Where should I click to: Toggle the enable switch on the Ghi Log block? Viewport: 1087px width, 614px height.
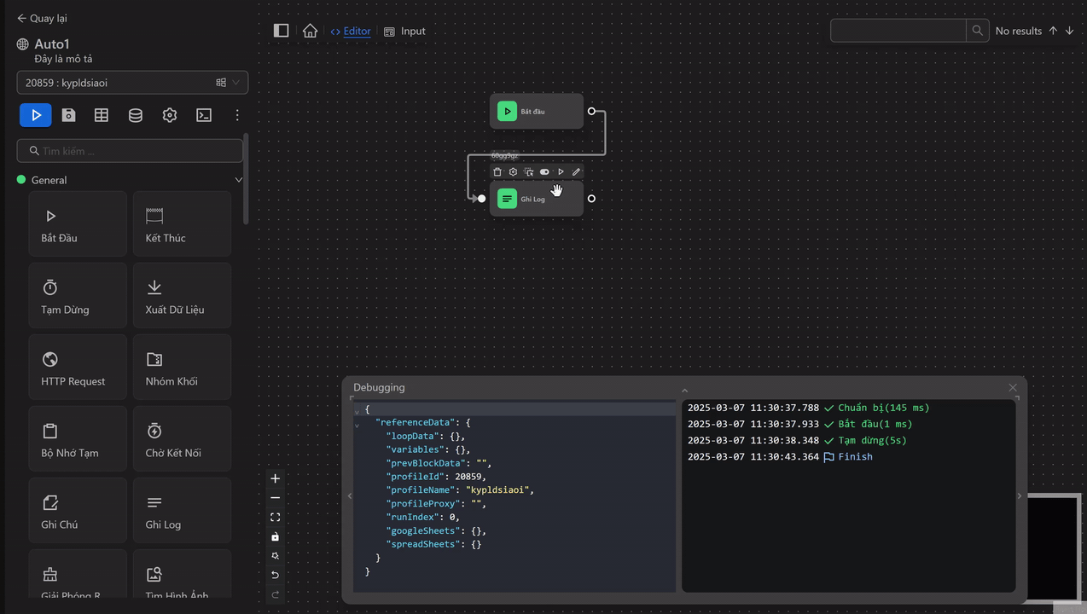click(x=544, y=171)
